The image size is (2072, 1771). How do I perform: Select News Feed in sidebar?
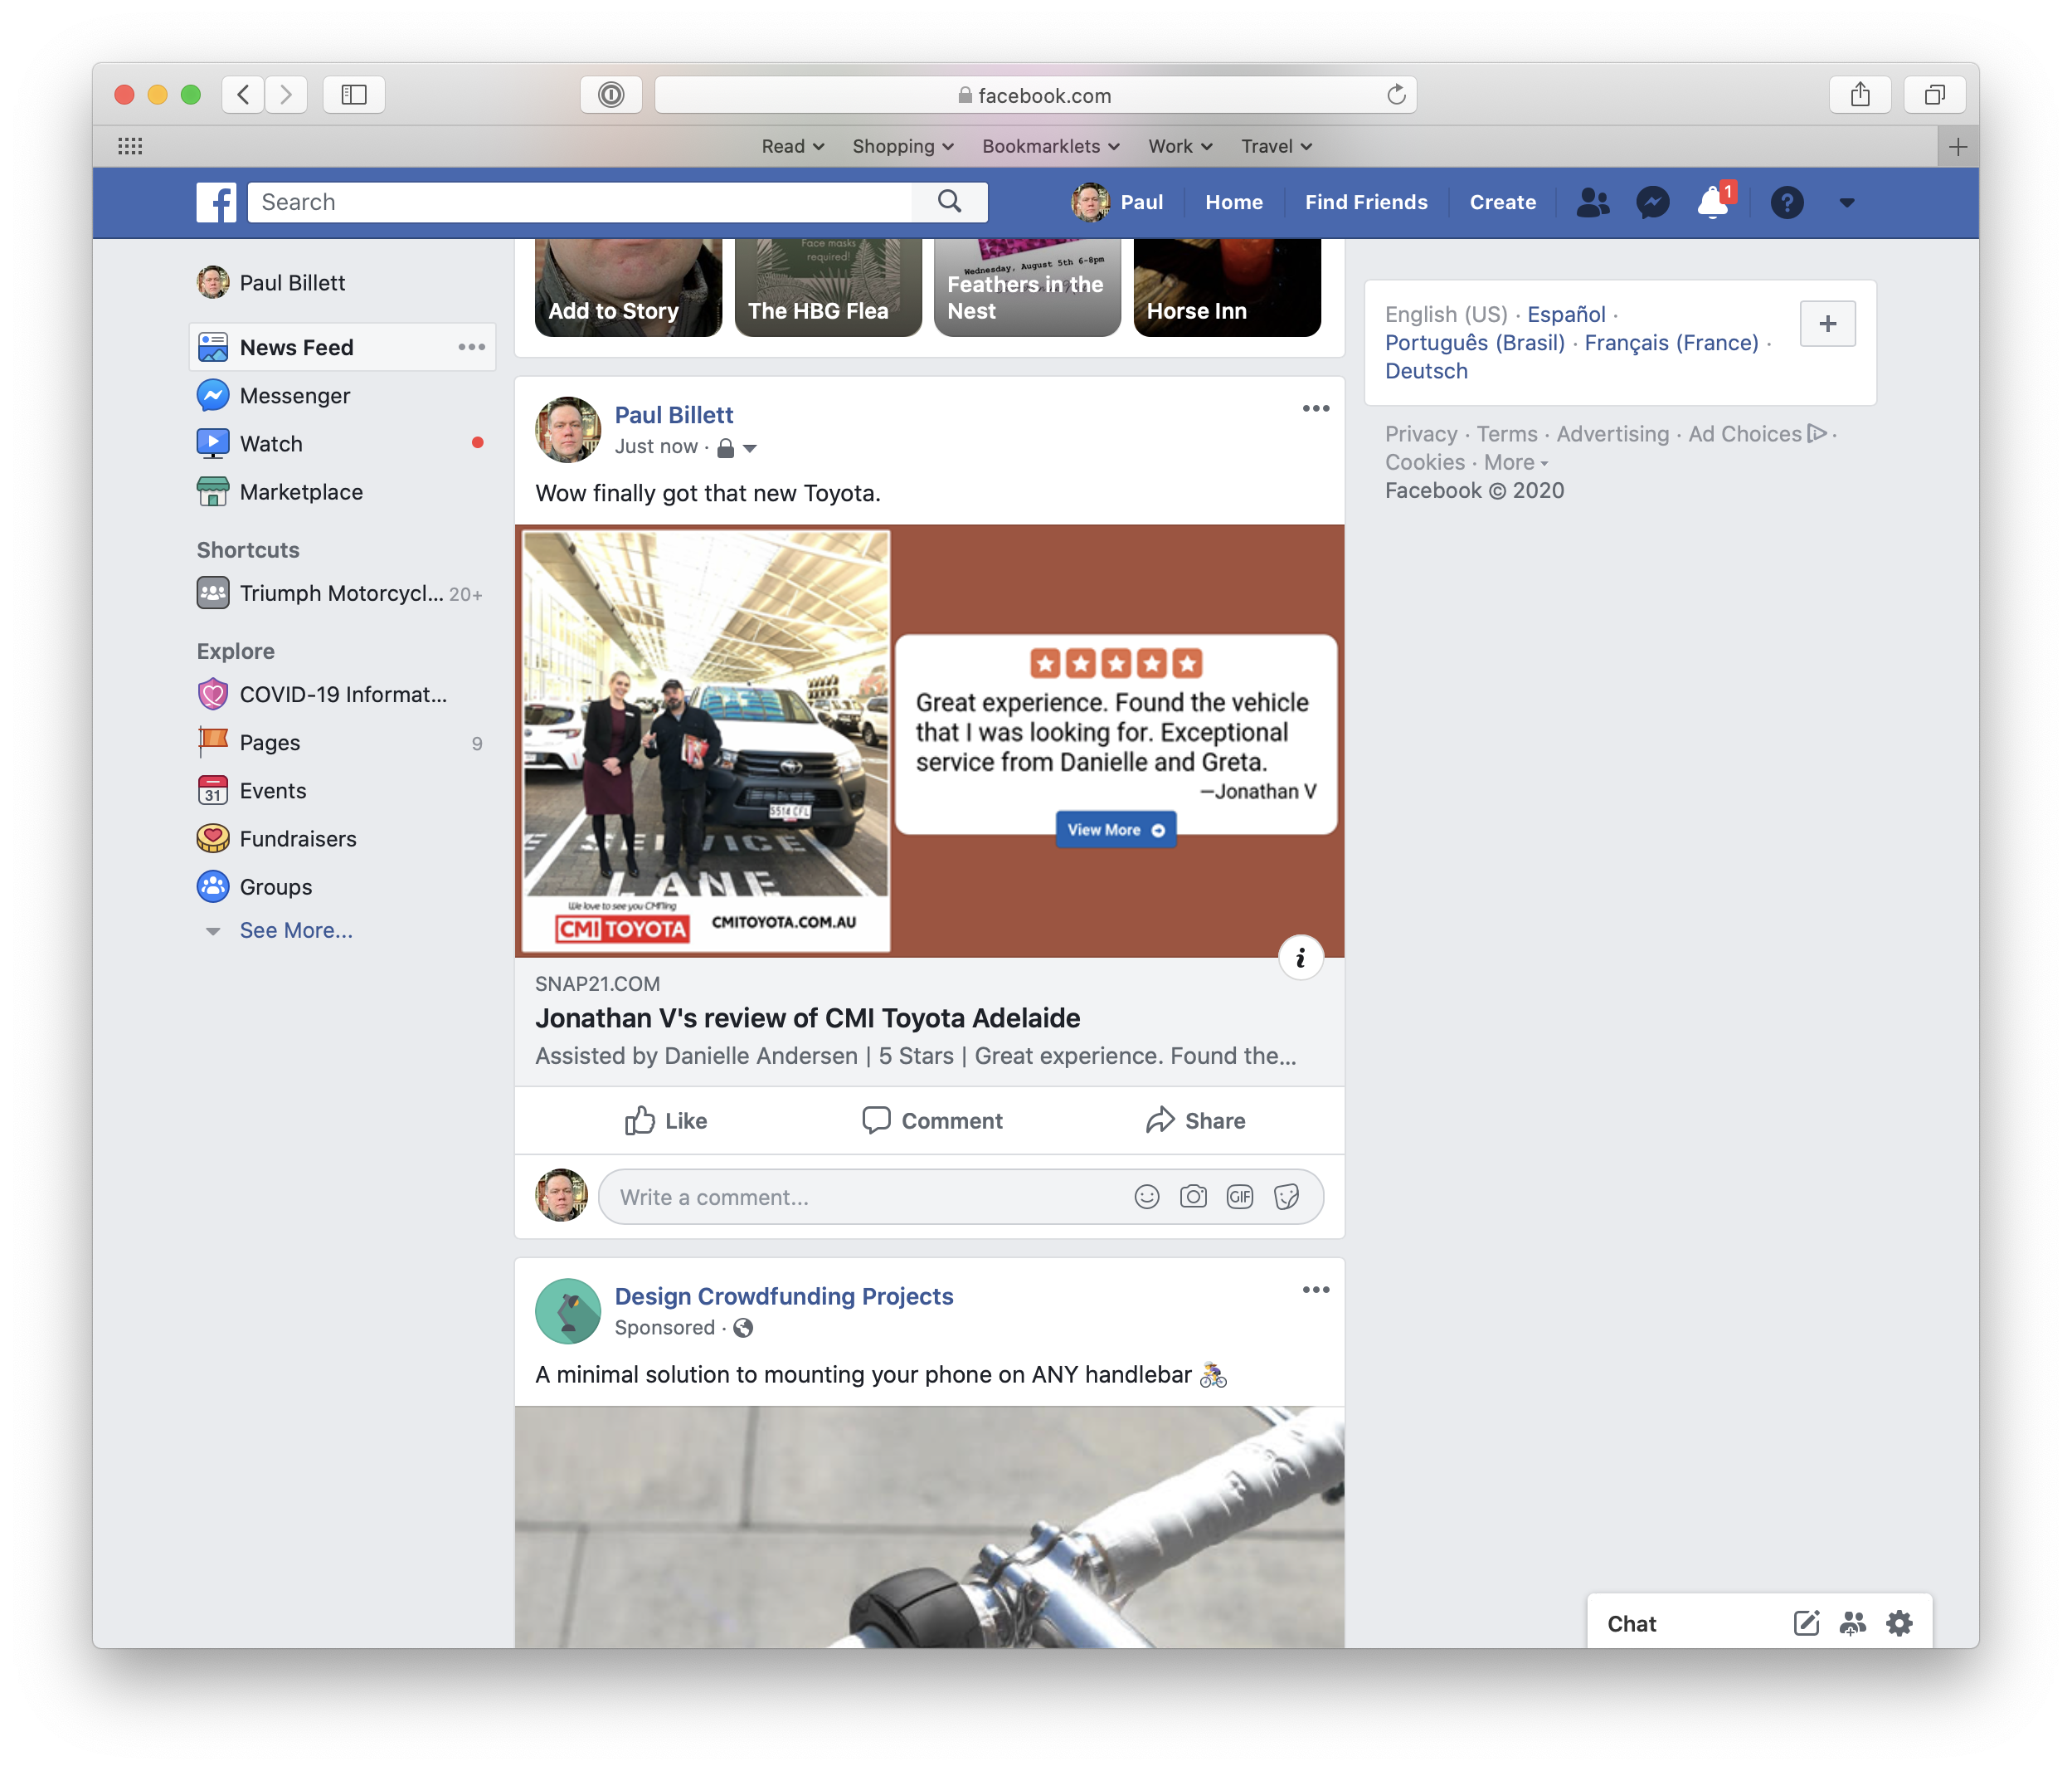[342, 347]
